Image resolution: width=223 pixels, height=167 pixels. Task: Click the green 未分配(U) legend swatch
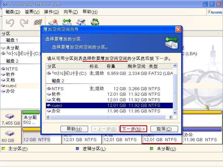tap(152, 149)
